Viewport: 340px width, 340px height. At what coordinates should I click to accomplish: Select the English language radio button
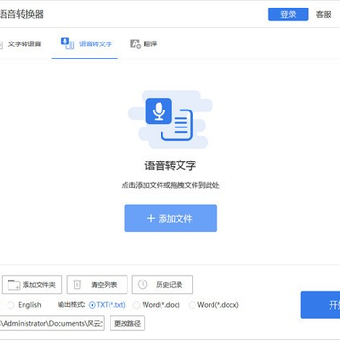tap(11, 305)
